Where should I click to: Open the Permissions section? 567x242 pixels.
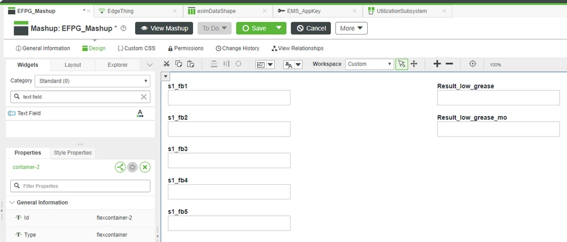[186, 48]
